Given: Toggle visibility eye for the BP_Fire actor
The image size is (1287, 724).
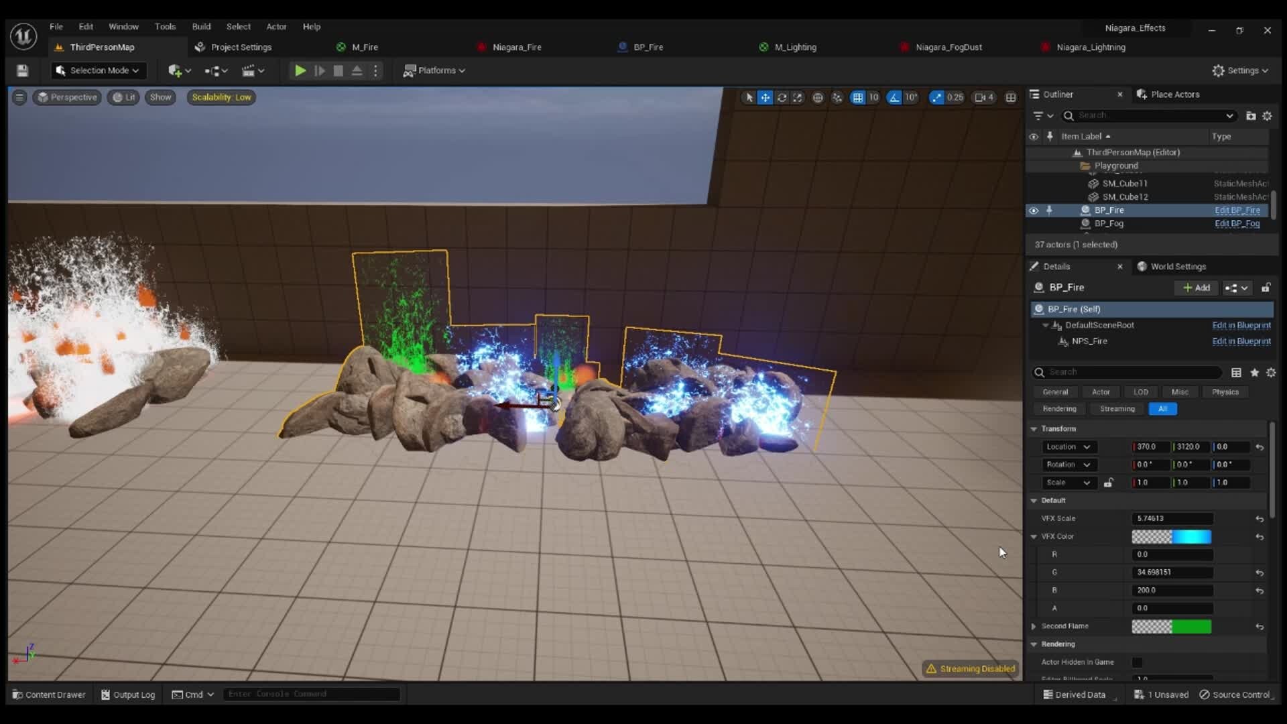Looking at the screenshot, I should click(1034, 210).
